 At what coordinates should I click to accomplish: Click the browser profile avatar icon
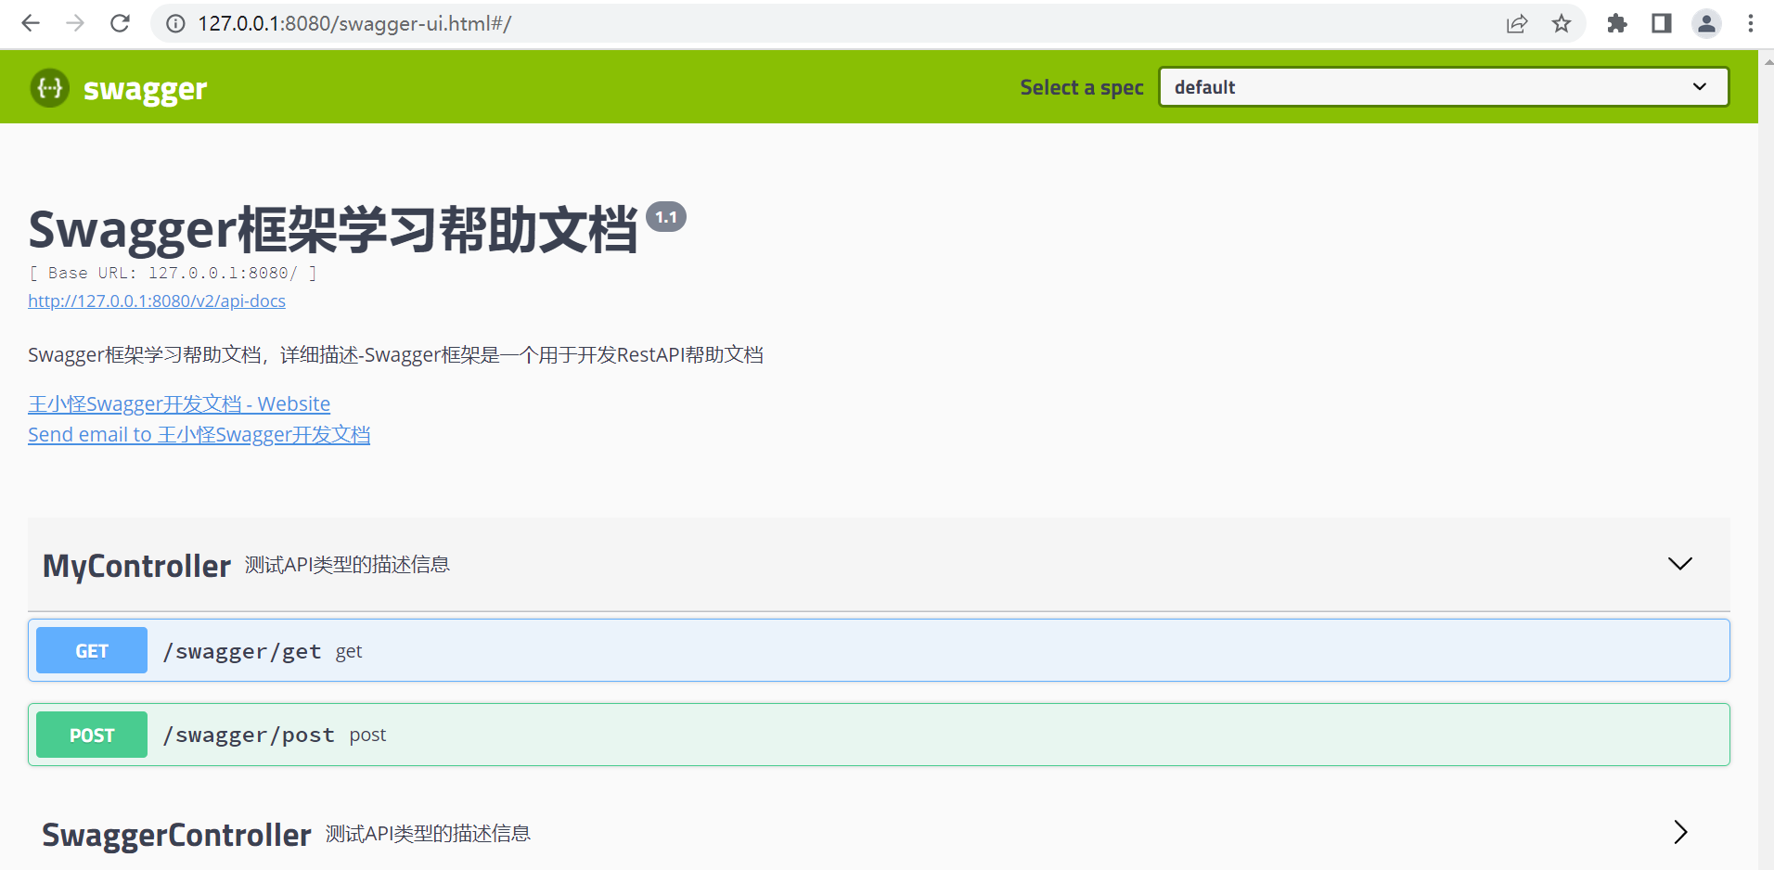click(x=1706, y=23)
